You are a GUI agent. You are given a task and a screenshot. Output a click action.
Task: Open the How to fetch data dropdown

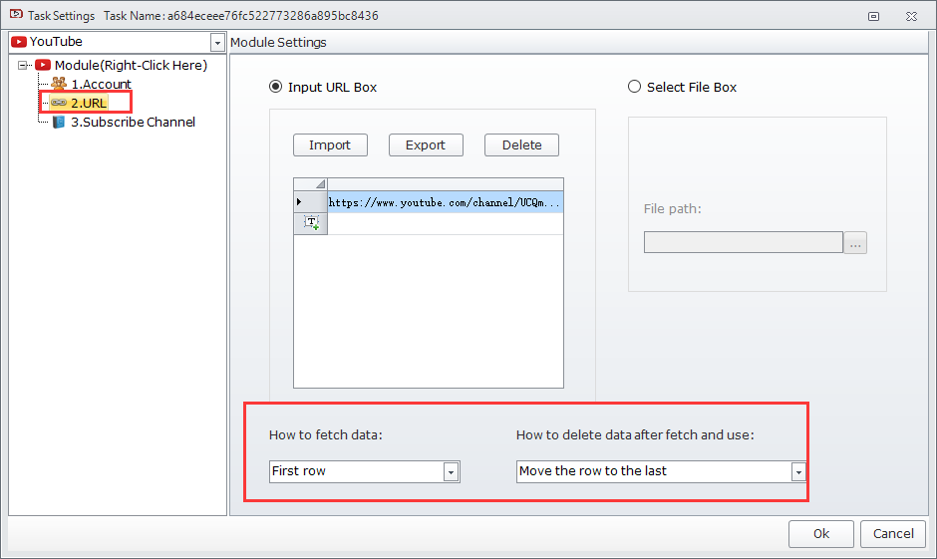click(x=451, y=471)
